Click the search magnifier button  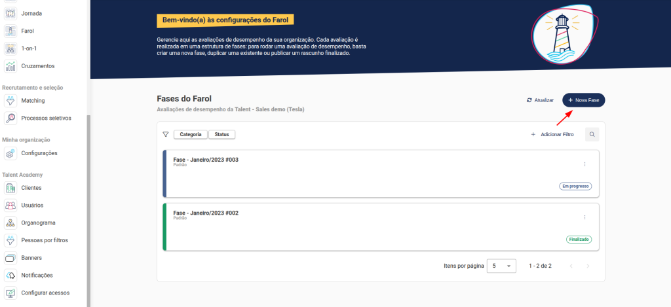coord(592,134)
